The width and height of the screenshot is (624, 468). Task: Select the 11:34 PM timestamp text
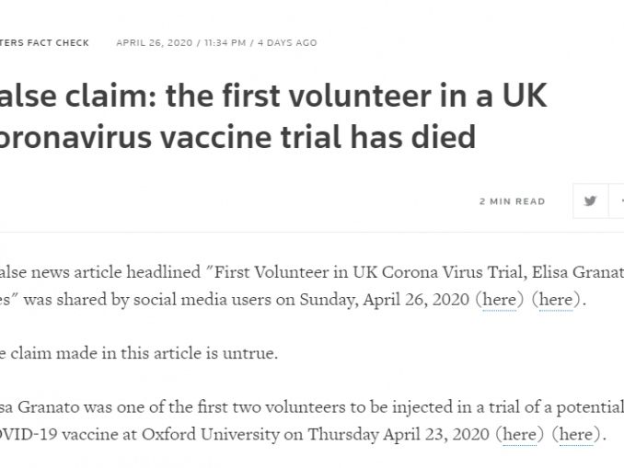[x=225, y=42]
